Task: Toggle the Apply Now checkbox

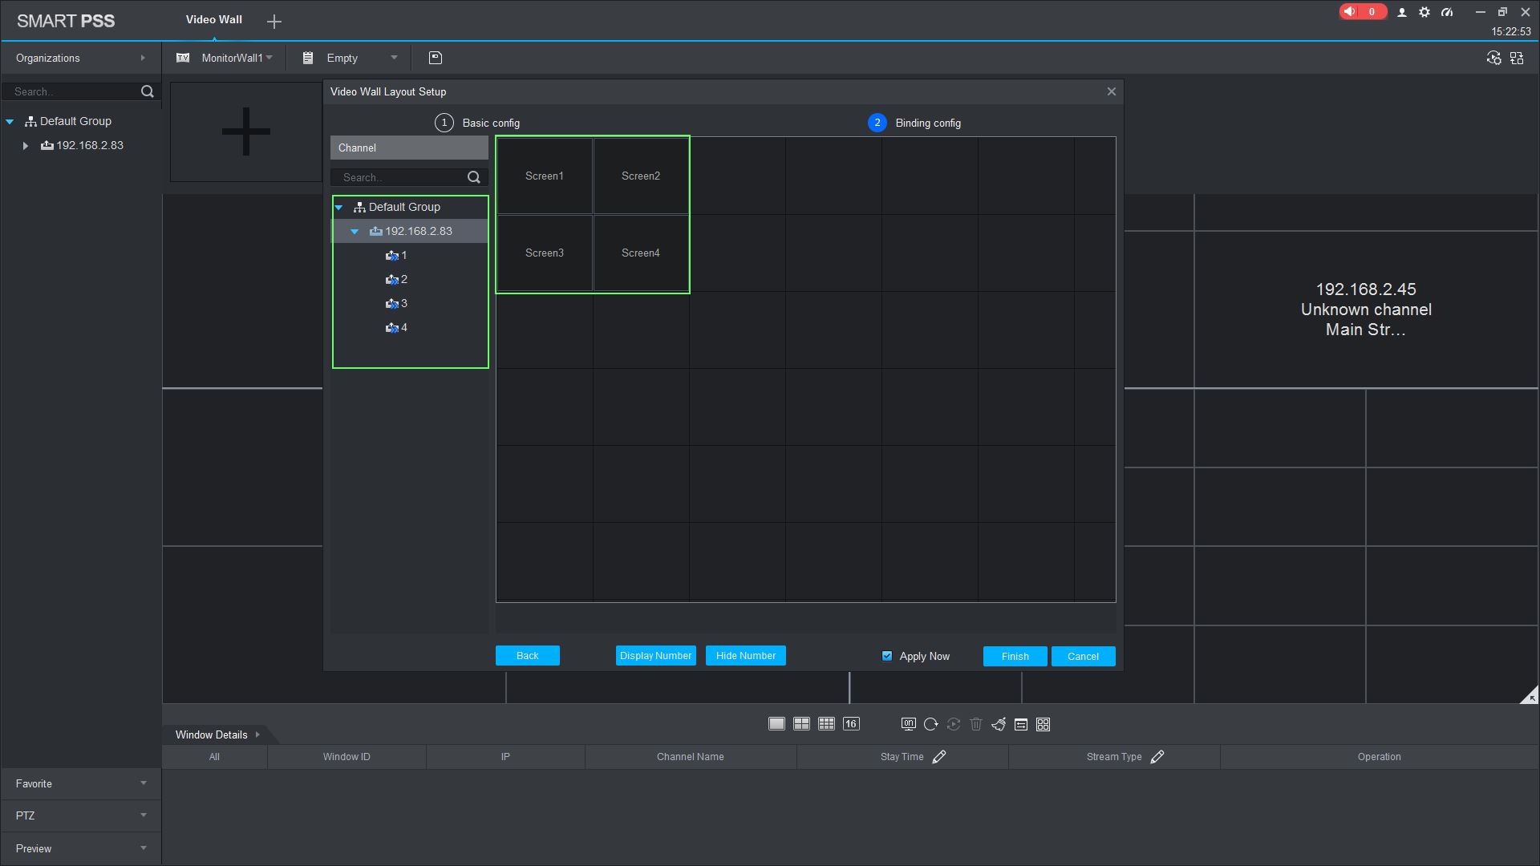Action: click(x=887, y=656)
